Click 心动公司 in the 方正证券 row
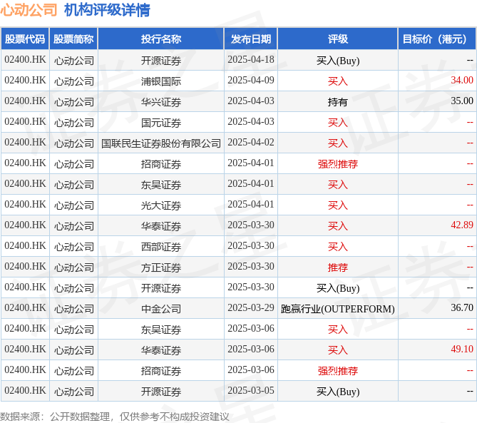Screen dimensions: 477x423 pos(73,267)
